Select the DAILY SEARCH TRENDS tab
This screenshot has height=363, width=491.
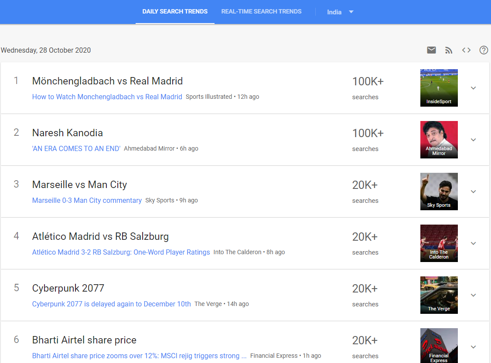coord(175,11)
